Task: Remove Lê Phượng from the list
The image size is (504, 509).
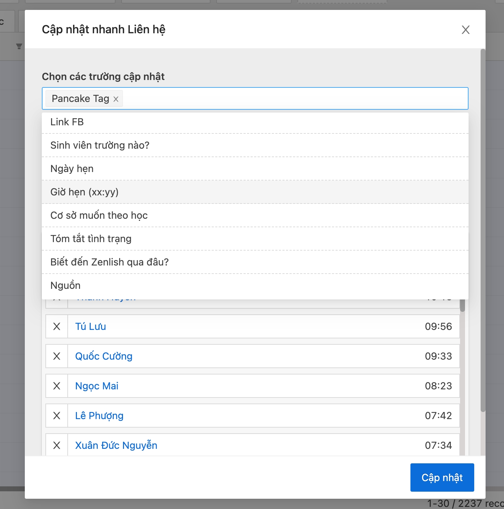Action: tap(57, 416)
